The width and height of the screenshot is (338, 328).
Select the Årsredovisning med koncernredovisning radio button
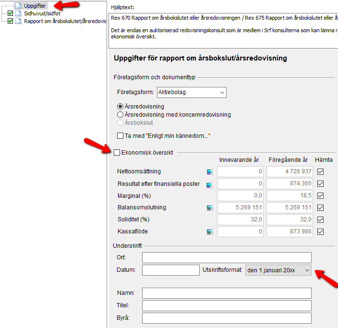[x=120, y=114]
